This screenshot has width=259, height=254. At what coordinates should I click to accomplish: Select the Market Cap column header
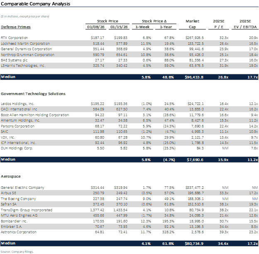193,24
